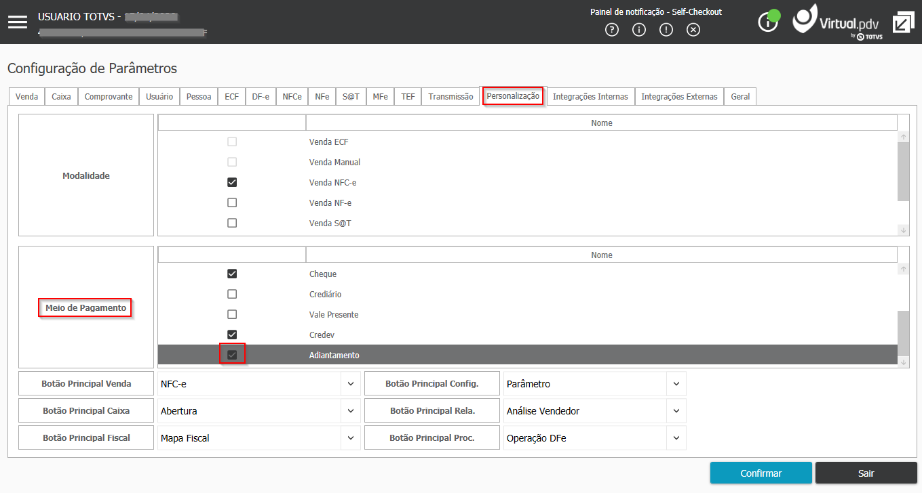The width and height of the screenshot is (922, 493).
Task: Expand the Botão Principal Caixa dropdown
Action: (x=350, y=411)
